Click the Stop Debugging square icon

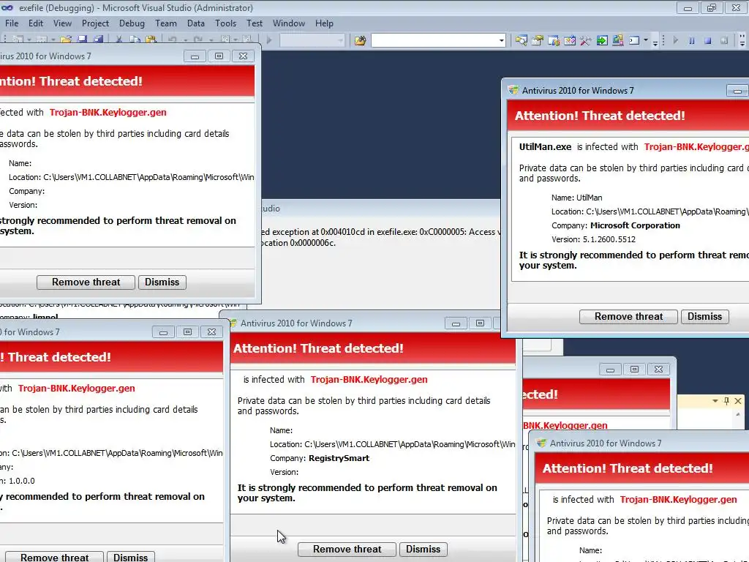(x=707, y=41)
